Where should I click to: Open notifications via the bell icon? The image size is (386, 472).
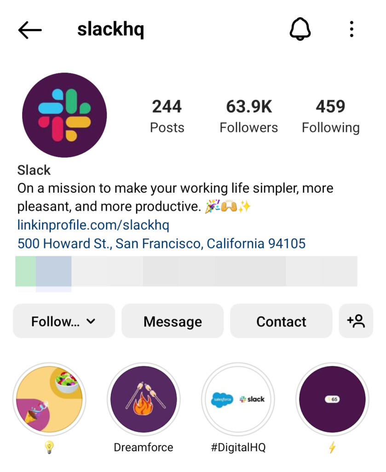[x=300, y=29]
